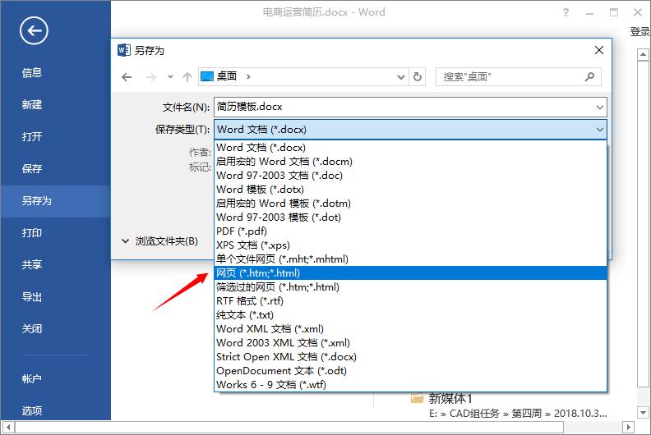Go up one folder level
651x435 pixels.
(187, 76)
